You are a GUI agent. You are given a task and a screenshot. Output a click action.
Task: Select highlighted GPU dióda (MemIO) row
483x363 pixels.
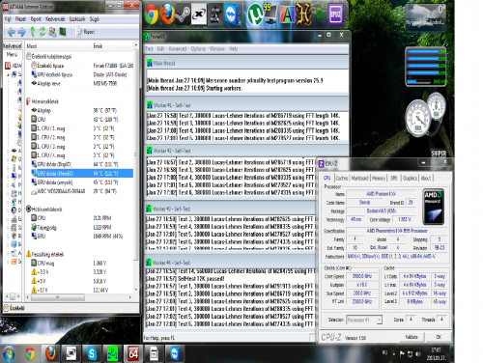[82, 173]
